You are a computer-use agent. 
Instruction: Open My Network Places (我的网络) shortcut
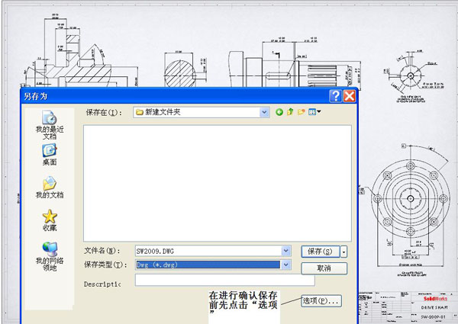pos(50,257)
